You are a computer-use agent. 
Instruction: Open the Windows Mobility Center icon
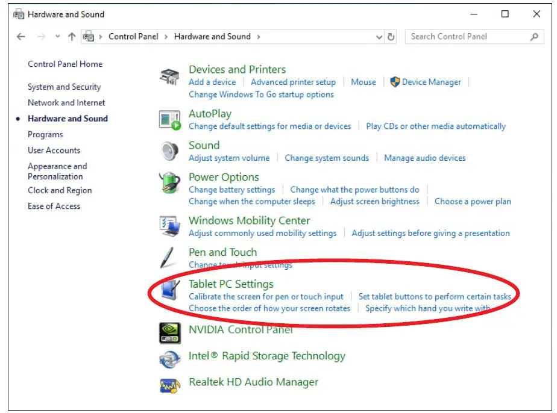169,226
